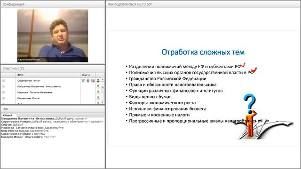Image resolution: width=301 pixels, height=169 pixels.
Task: Tick the checkbox next to Кошенина Ольга
Action: pos(3,98)
